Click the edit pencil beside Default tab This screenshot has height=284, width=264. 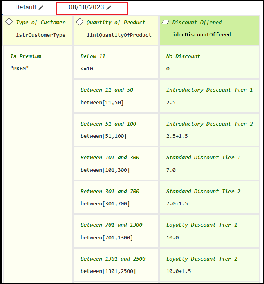point(41,8)
